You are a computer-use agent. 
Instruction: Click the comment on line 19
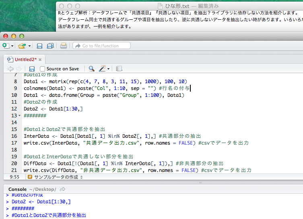pyautogui.click(x=78, y=156)
